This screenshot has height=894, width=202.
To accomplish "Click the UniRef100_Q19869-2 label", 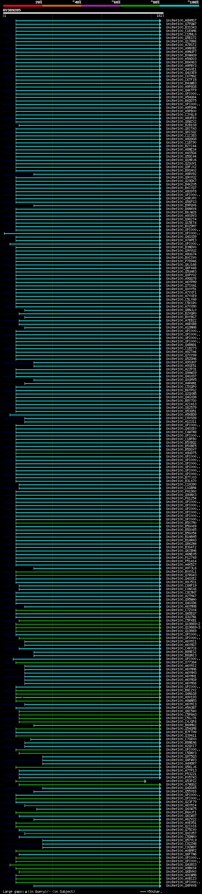I will pyautogui.click(x=183, y=624).
